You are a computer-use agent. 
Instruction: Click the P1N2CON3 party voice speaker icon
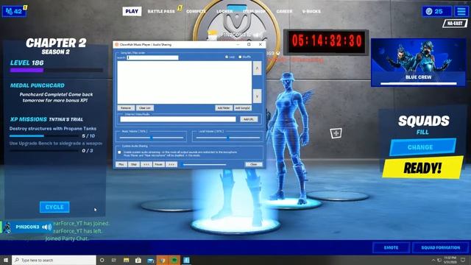tap(46, 227)
